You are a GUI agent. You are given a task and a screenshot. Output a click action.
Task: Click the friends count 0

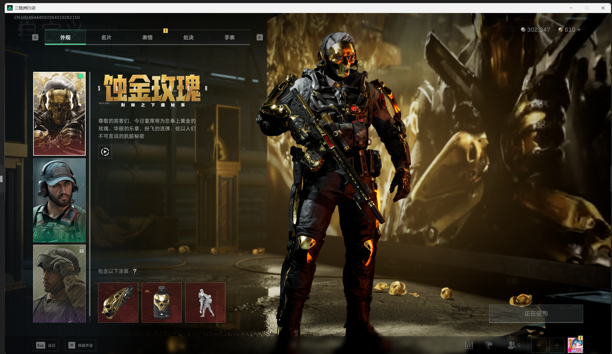(518, 346)
